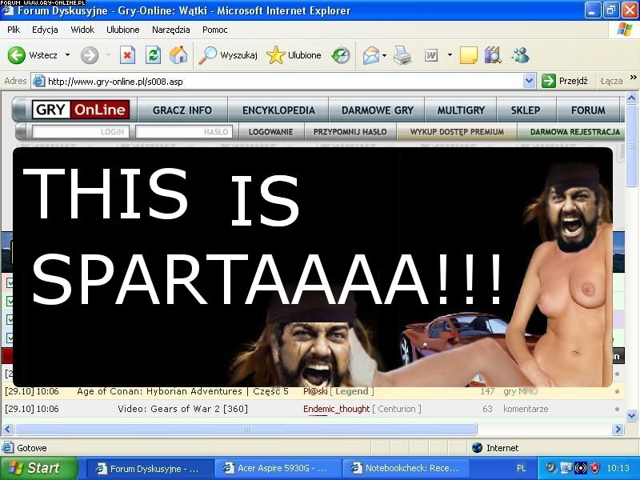Open the address bar URL dropdown
The image size is (640, 480).
[529, 81]
